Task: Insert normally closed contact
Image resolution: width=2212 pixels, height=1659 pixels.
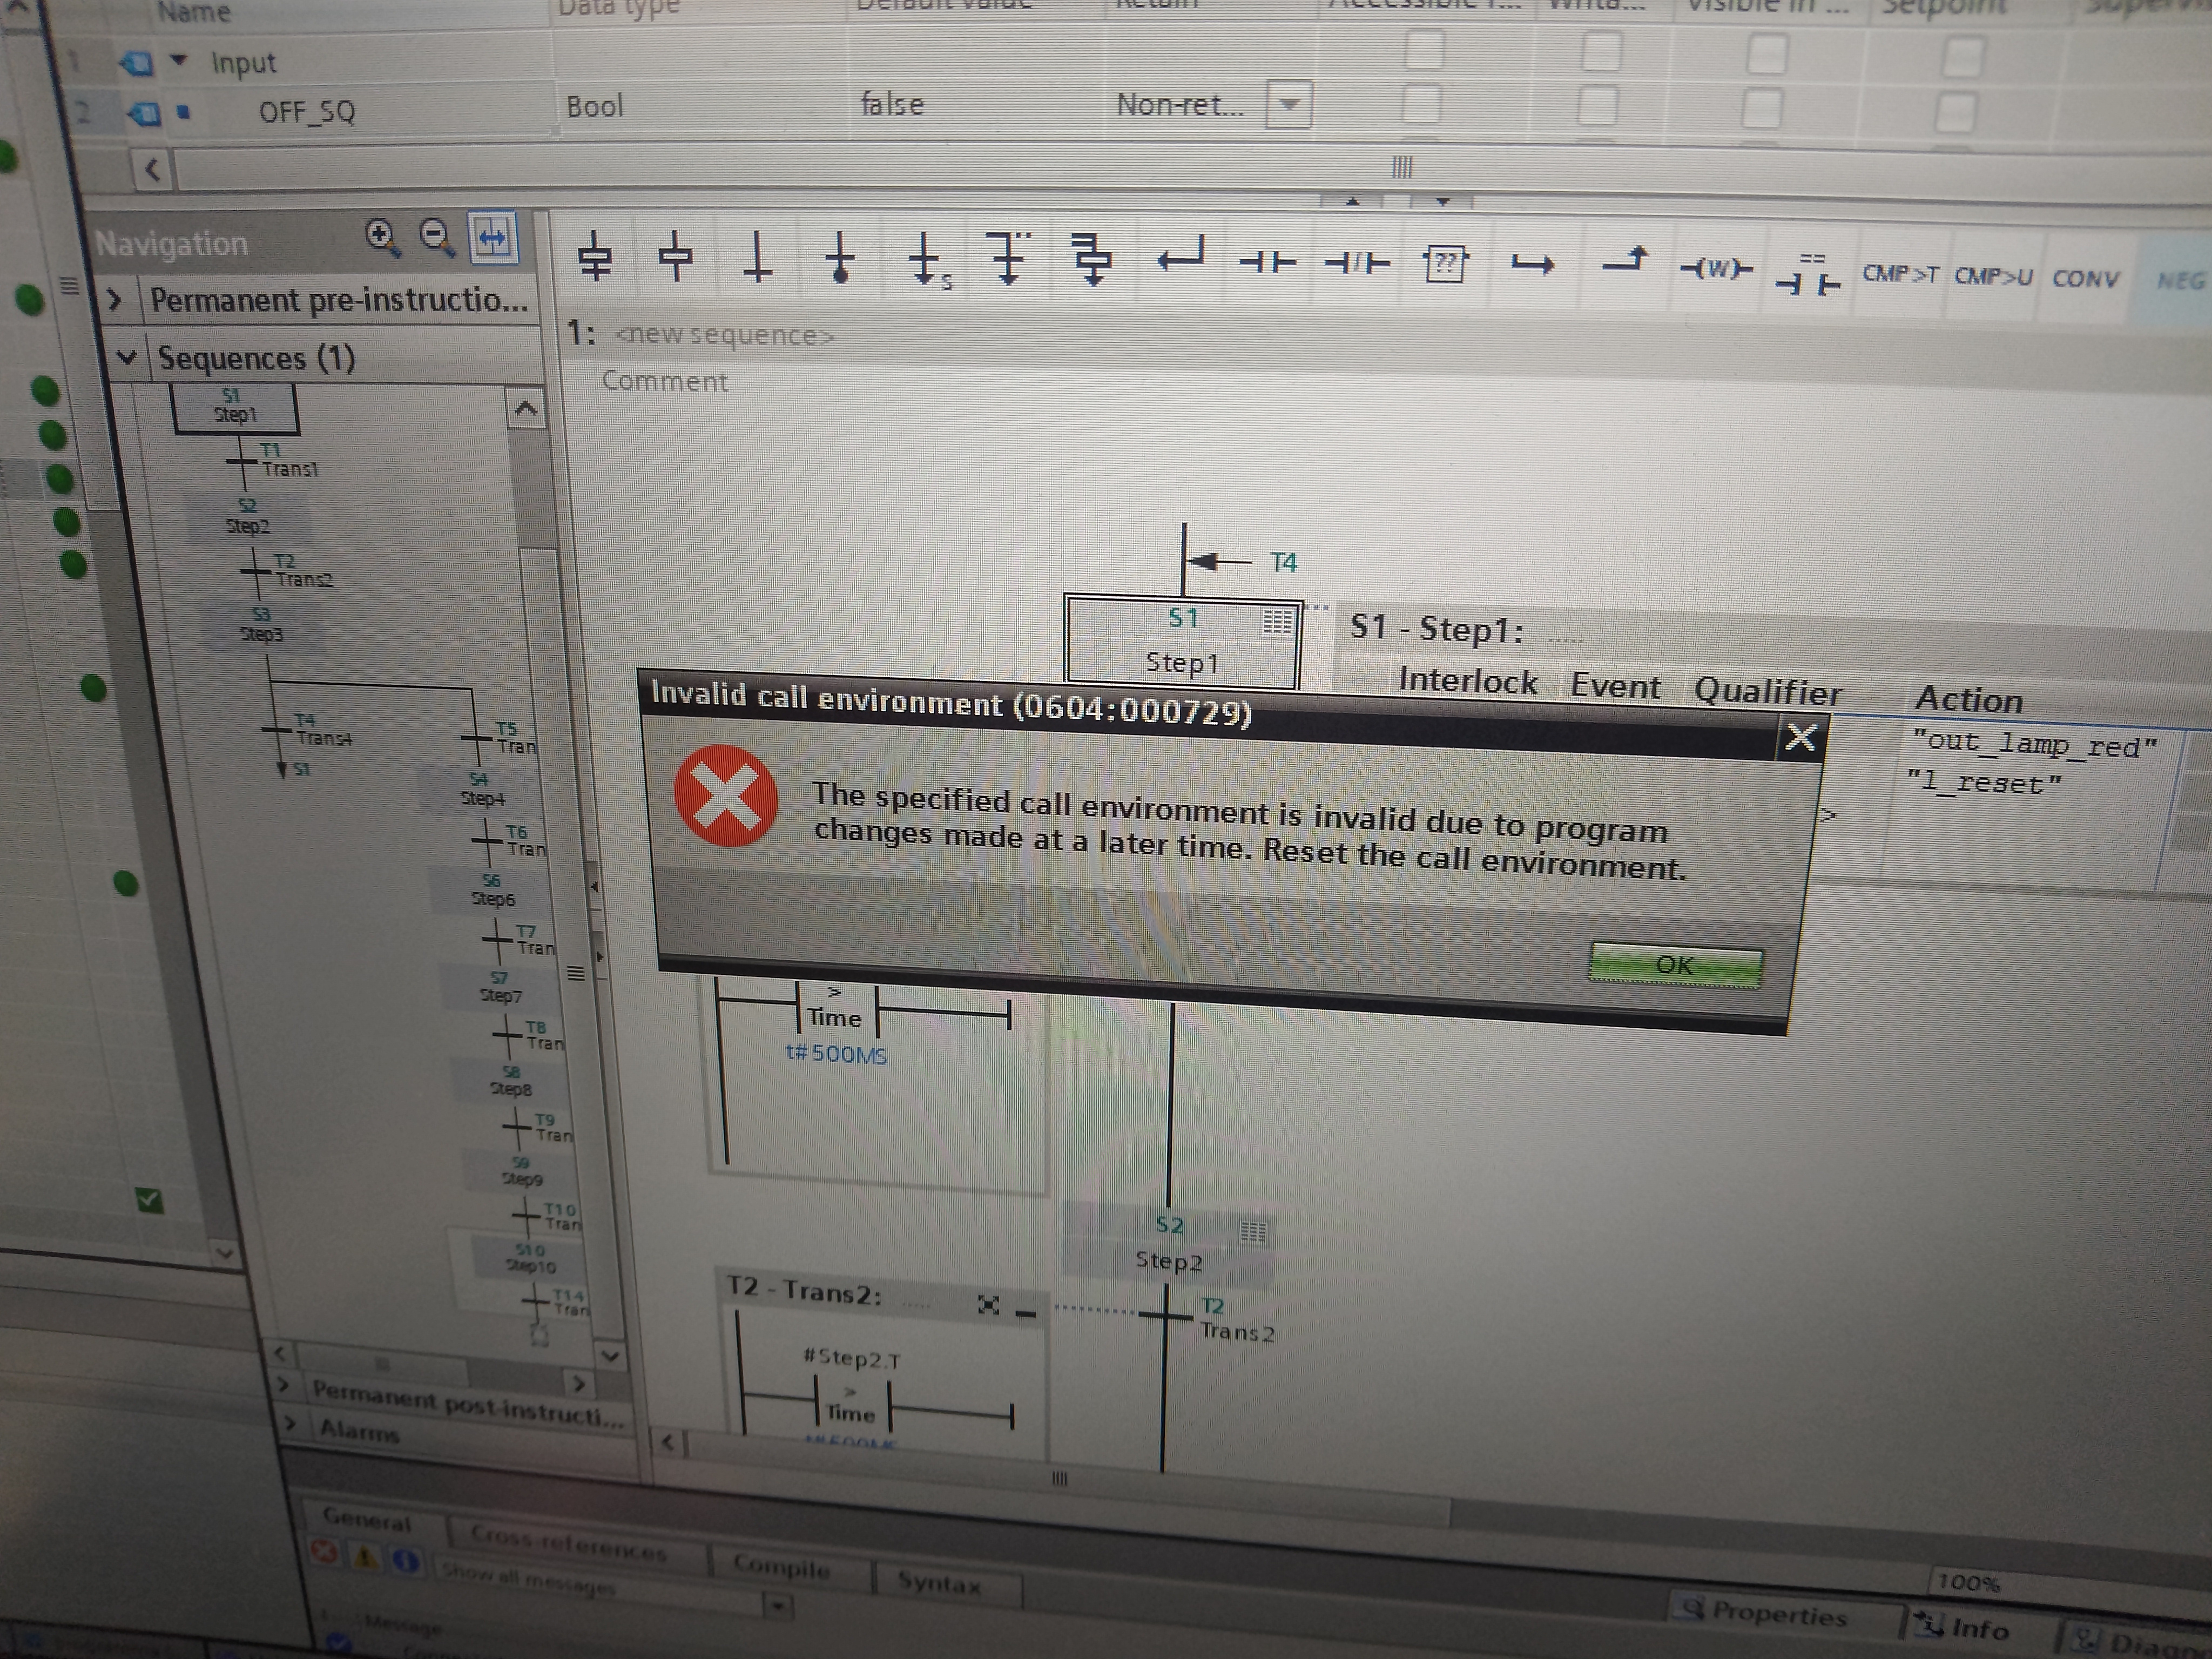Action: 1357,264
